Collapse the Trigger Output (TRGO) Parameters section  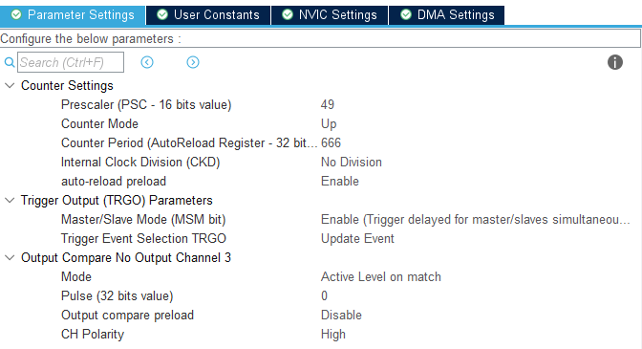(x=10, y=200)
